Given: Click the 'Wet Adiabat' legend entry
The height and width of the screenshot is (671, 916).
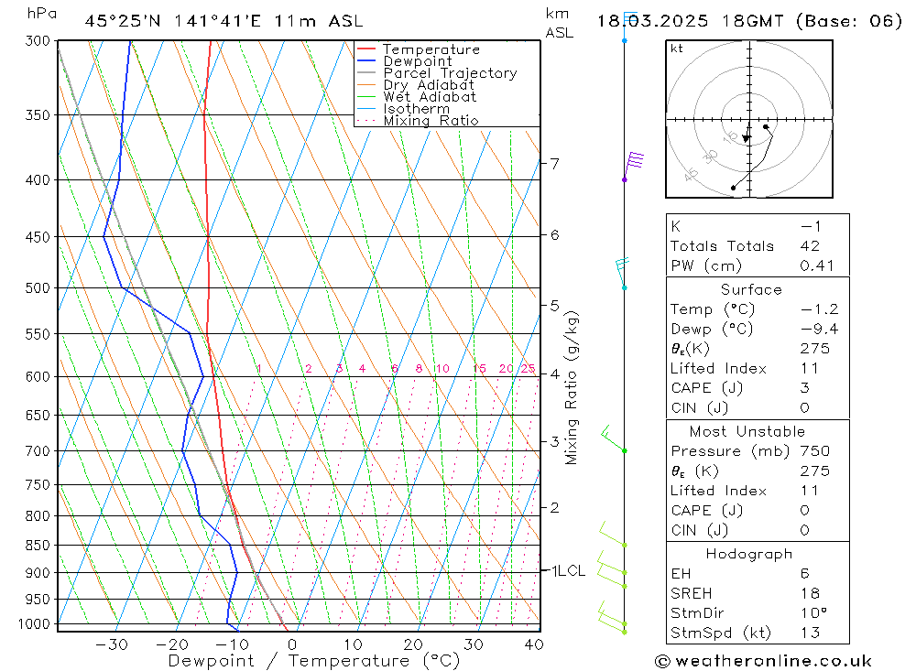Looking at the screenshot, I should point(430,97).
